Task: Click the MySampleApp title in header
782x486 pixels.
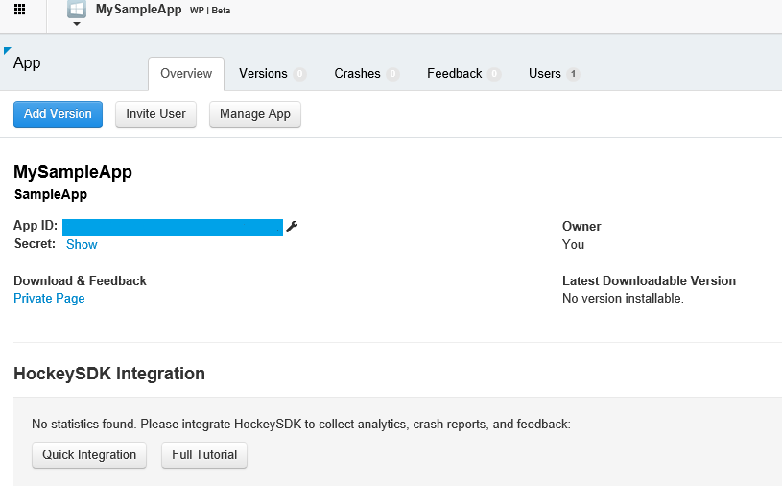Action: [x=139, y=10]
